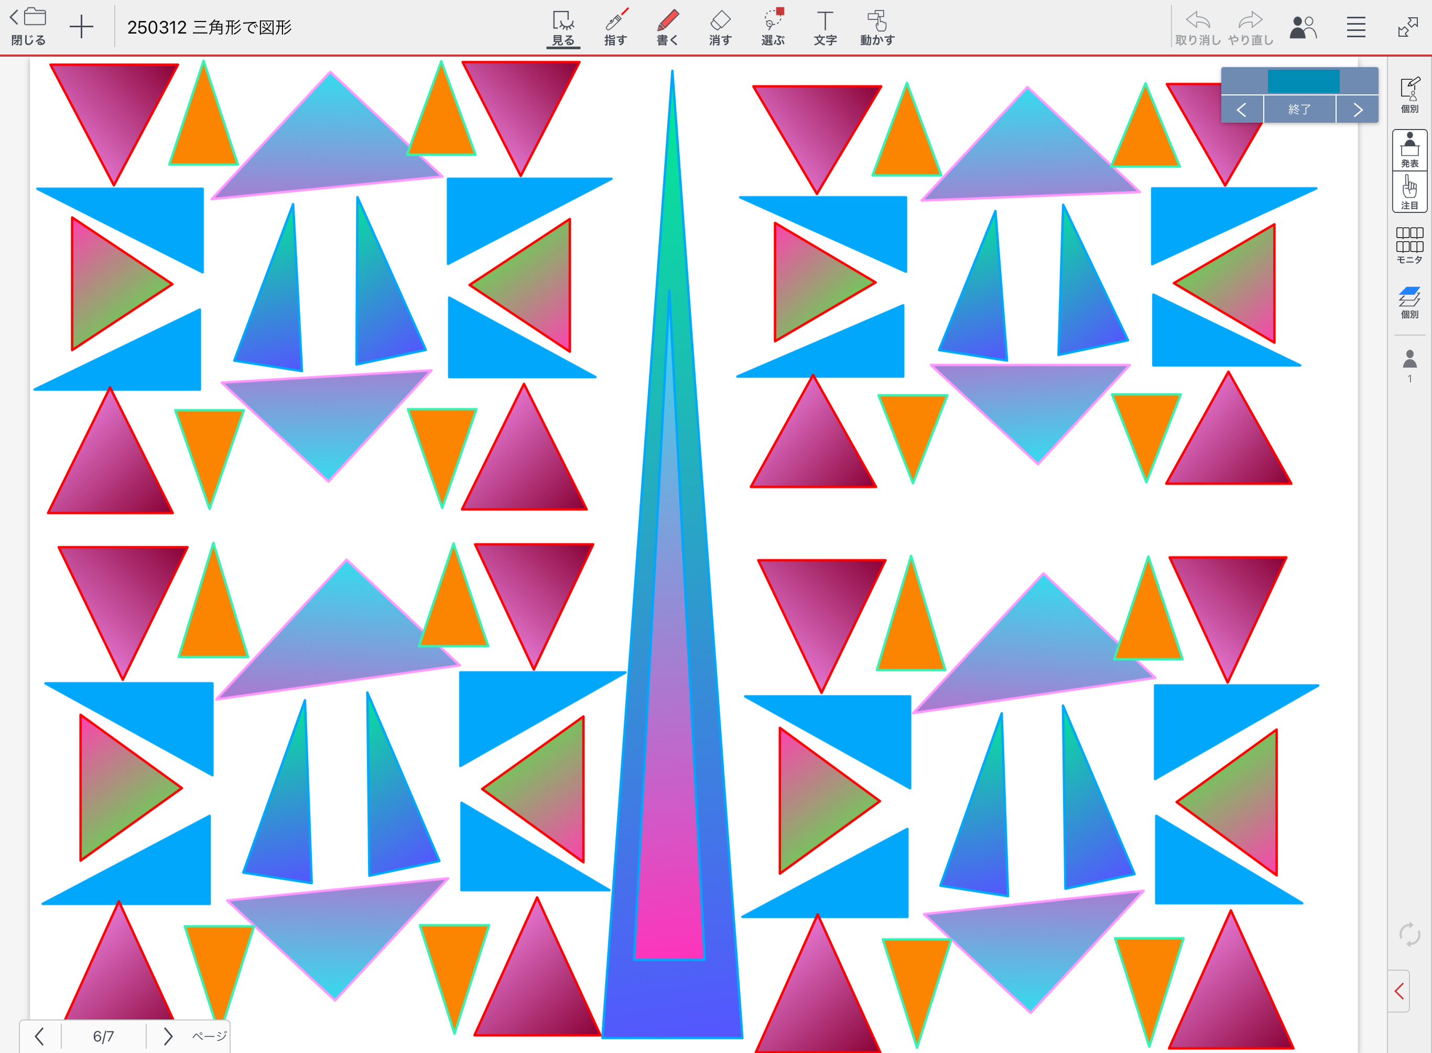The height and width of the screenshot is (1053, 1432).
Task: Select the 消す eraser tool
Action: point(720,28)
